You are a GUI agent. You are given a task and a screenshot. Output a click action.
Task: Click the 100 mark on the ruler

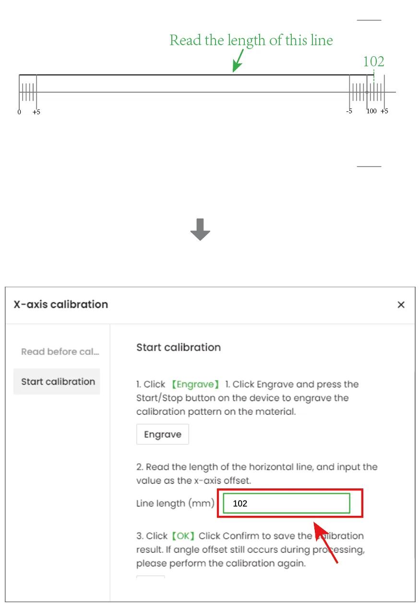coord(371,111)
